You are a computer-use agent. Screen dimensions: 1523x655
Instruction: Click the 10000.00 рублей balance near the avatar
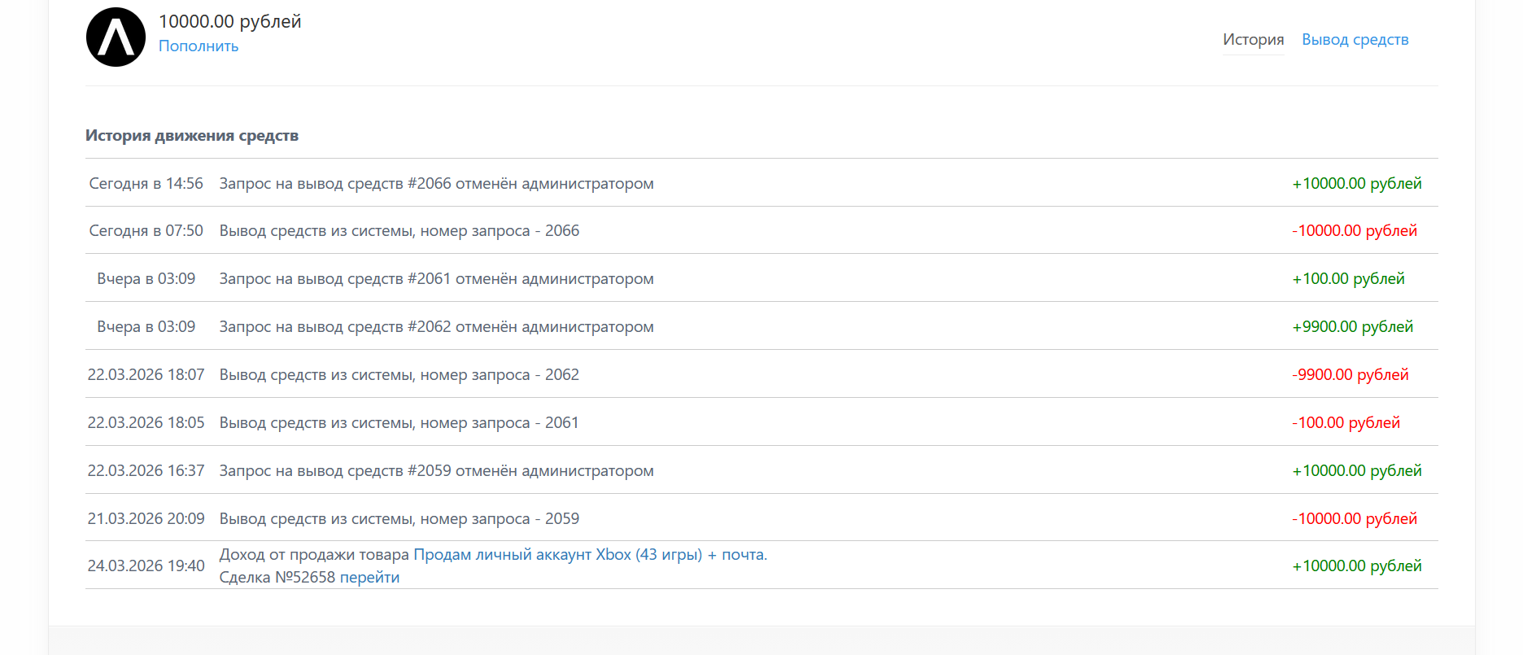pyautogui.click(x=229, y=22)
